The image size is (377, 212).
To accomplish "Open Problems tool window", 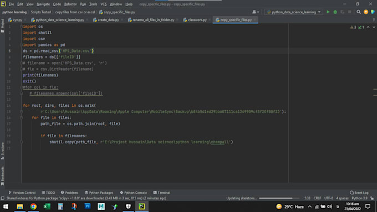I will click(x=69, y=193).
